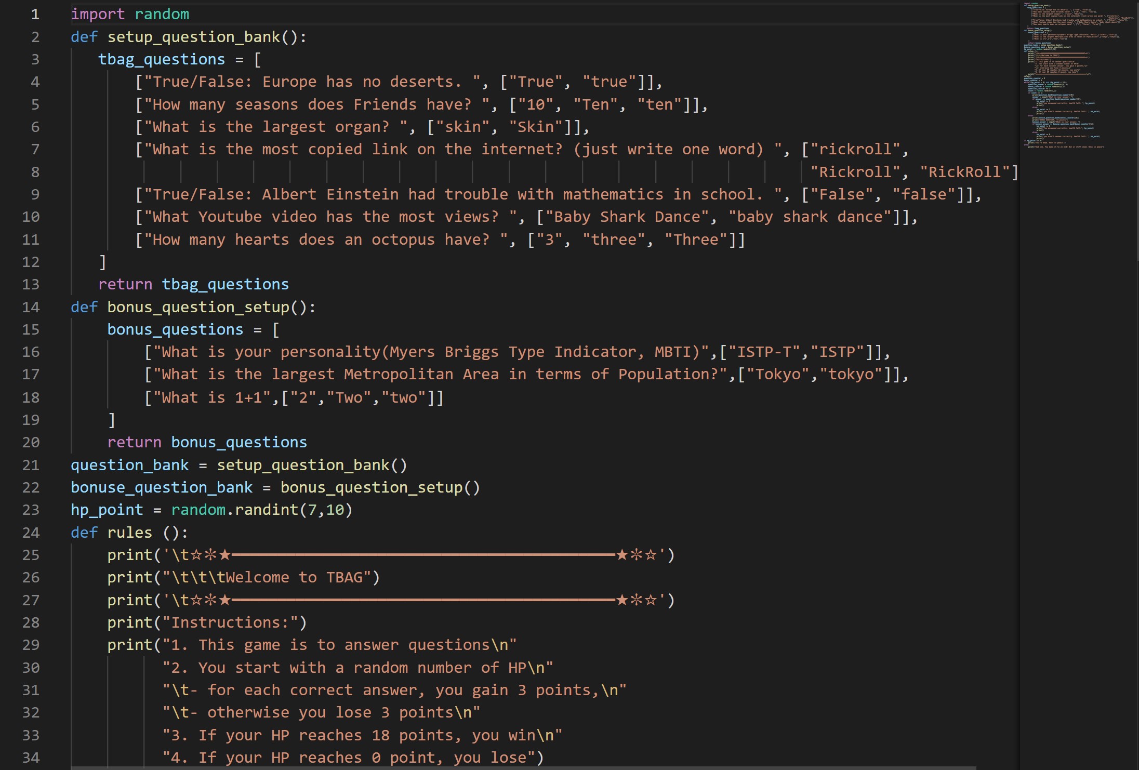Click bonus_question_setup in its def line
1139x770 pixels.
tap(198, 307)
